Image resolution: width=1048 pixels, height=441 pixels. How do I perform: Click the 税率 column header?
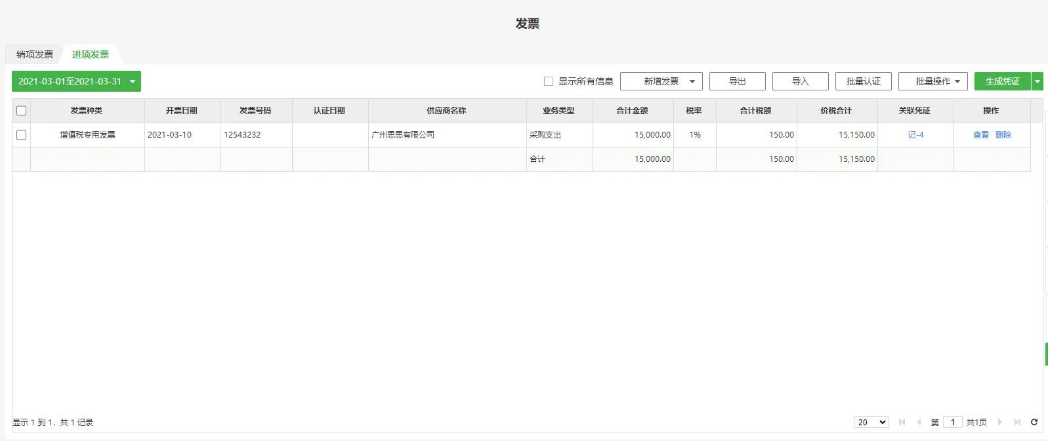(694, 111)
